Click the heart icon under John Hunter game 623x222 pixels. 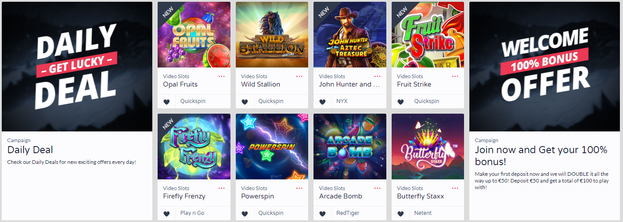click(x=322, y=102)
